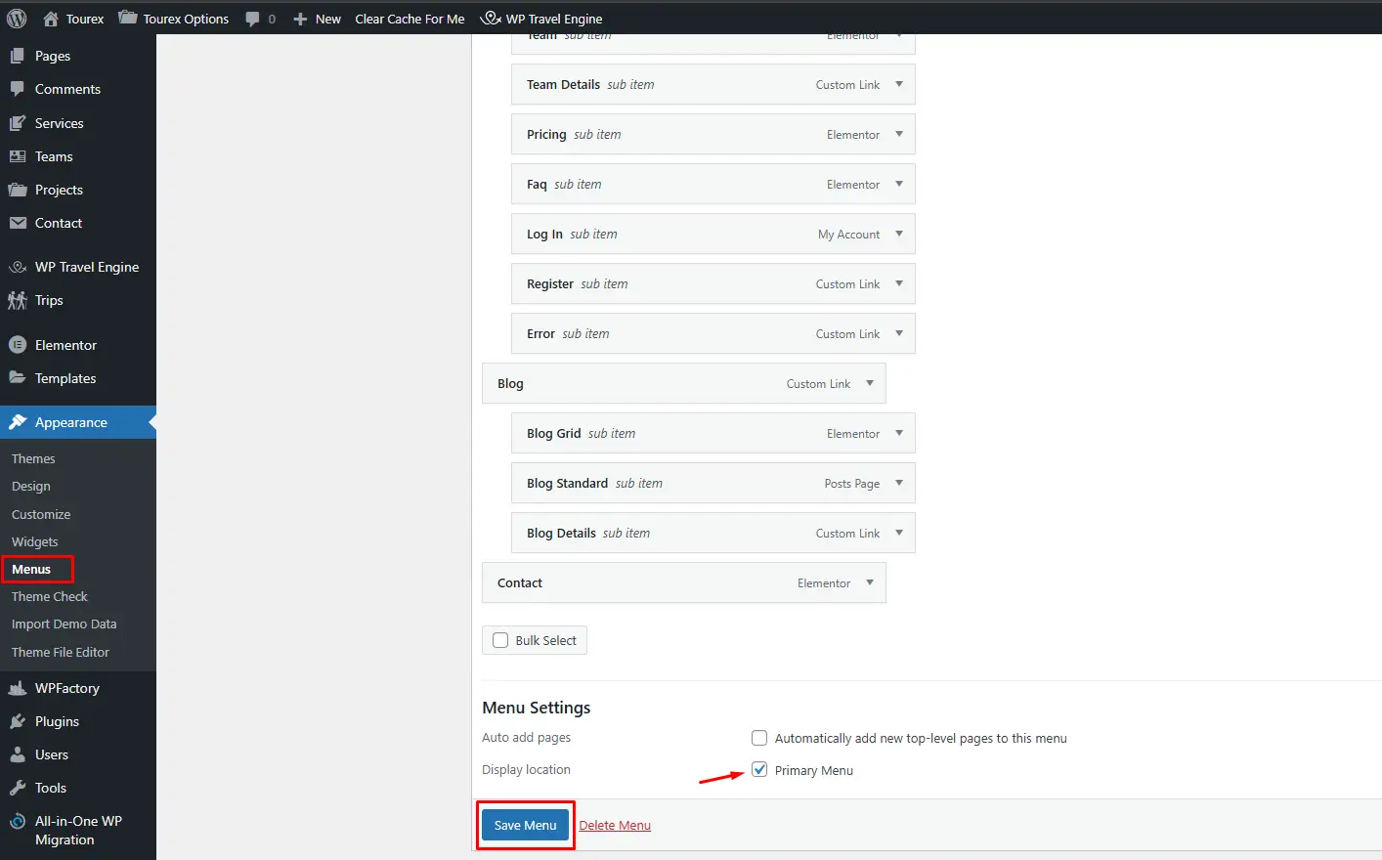
Task: Click the WordPress logo icon
Action: tap(17, 19)
